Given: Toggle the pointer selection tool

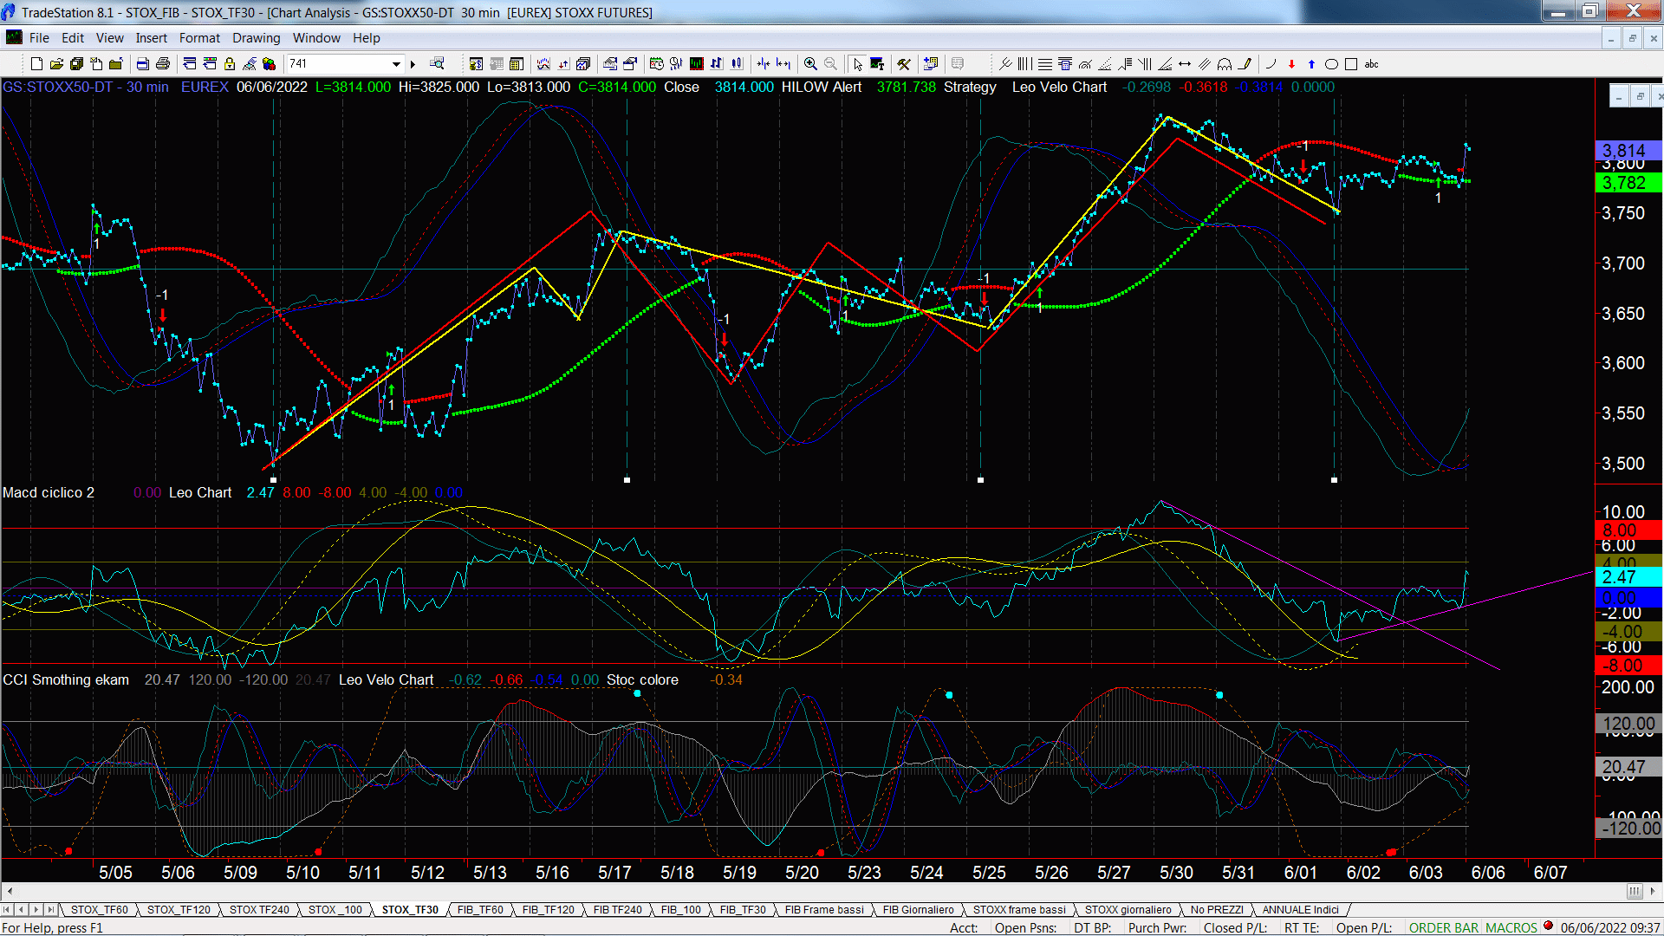Looking at the screenshot, I should [857, 64].
